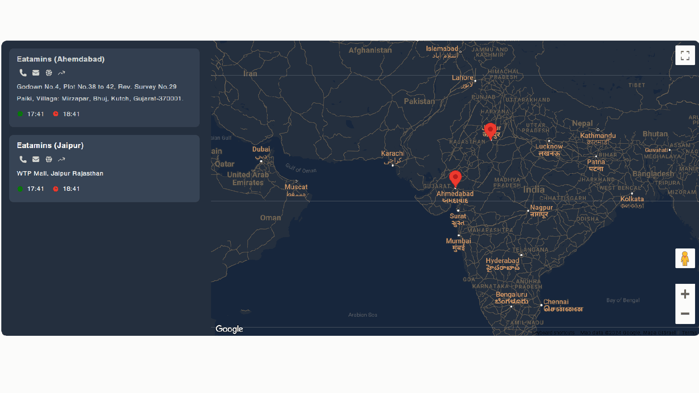
Task: Click the directions arrow icon for Jaipur
Action: pos(62,159)
